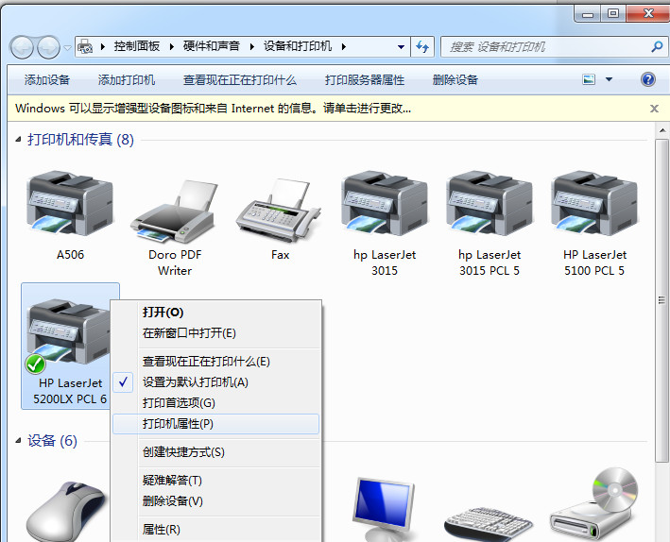The height and width of the screenshot is (542, 670).
Task: Open the help question mark icon
Action: click(x=647, y=79)
